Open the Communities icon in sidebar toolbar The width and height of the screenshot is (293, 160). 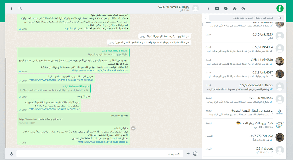(x=243, y=8)
